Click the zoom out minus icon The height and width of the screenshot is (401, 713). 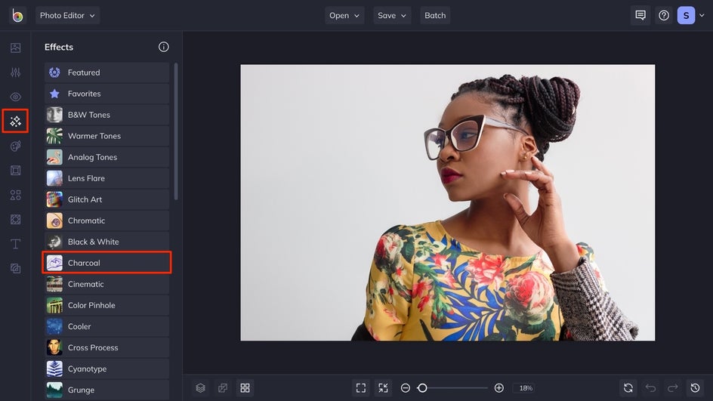point(405,388)
